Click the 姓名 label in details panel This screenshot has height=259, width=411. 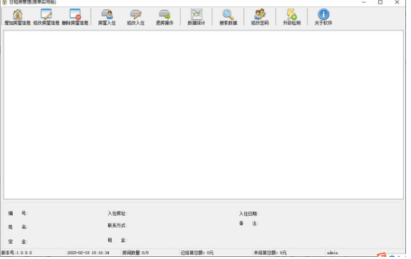pyautogui.click(x=18, y=227)
